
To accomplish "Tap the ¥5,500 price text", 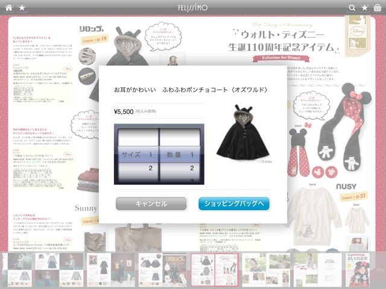I will point(124,111).
